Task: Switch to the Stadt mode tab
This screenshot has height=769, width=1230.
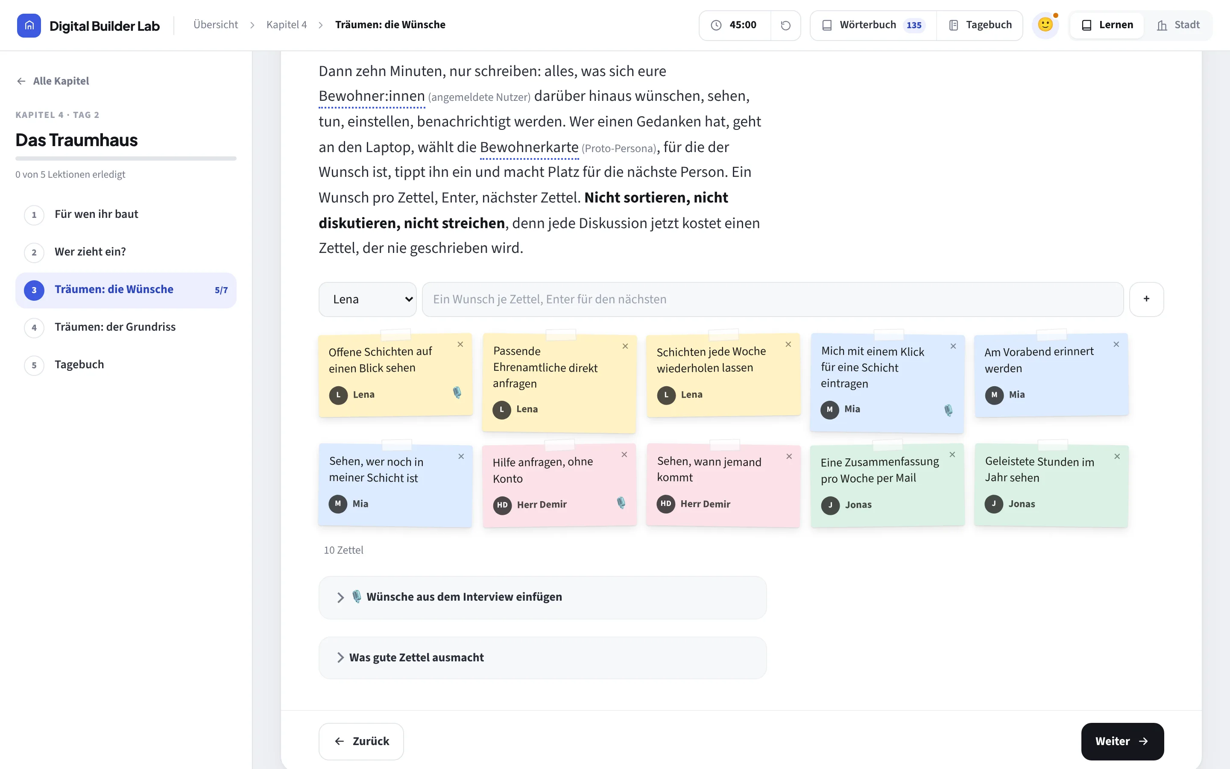Action: (1177, 26)
